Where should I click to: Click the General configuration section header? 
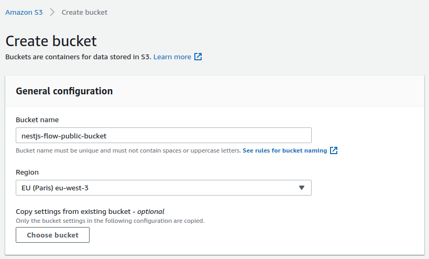[64, 91]
